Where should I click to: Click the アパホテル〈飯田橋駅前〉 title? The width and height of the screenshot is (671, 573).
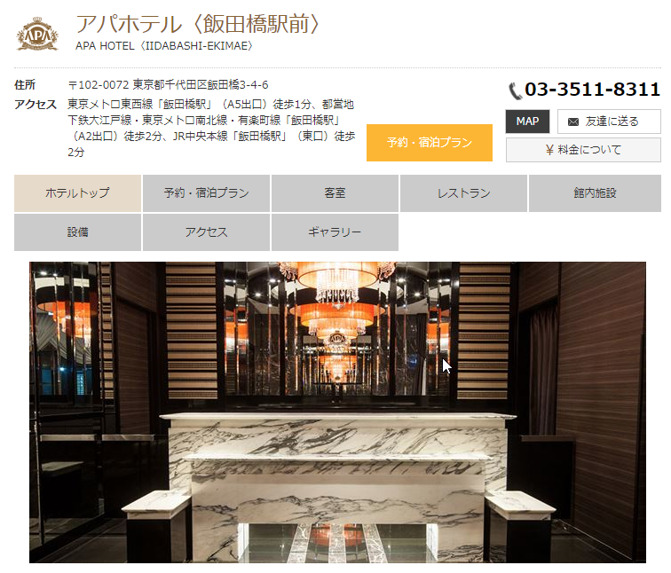point(197,24)
